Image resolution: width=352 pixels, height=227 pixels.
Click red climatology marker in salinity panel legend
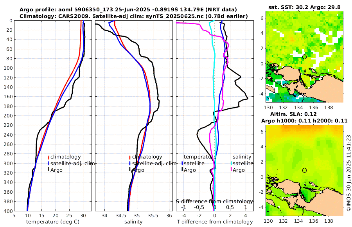pyautogui.click(x=130, y=157)
